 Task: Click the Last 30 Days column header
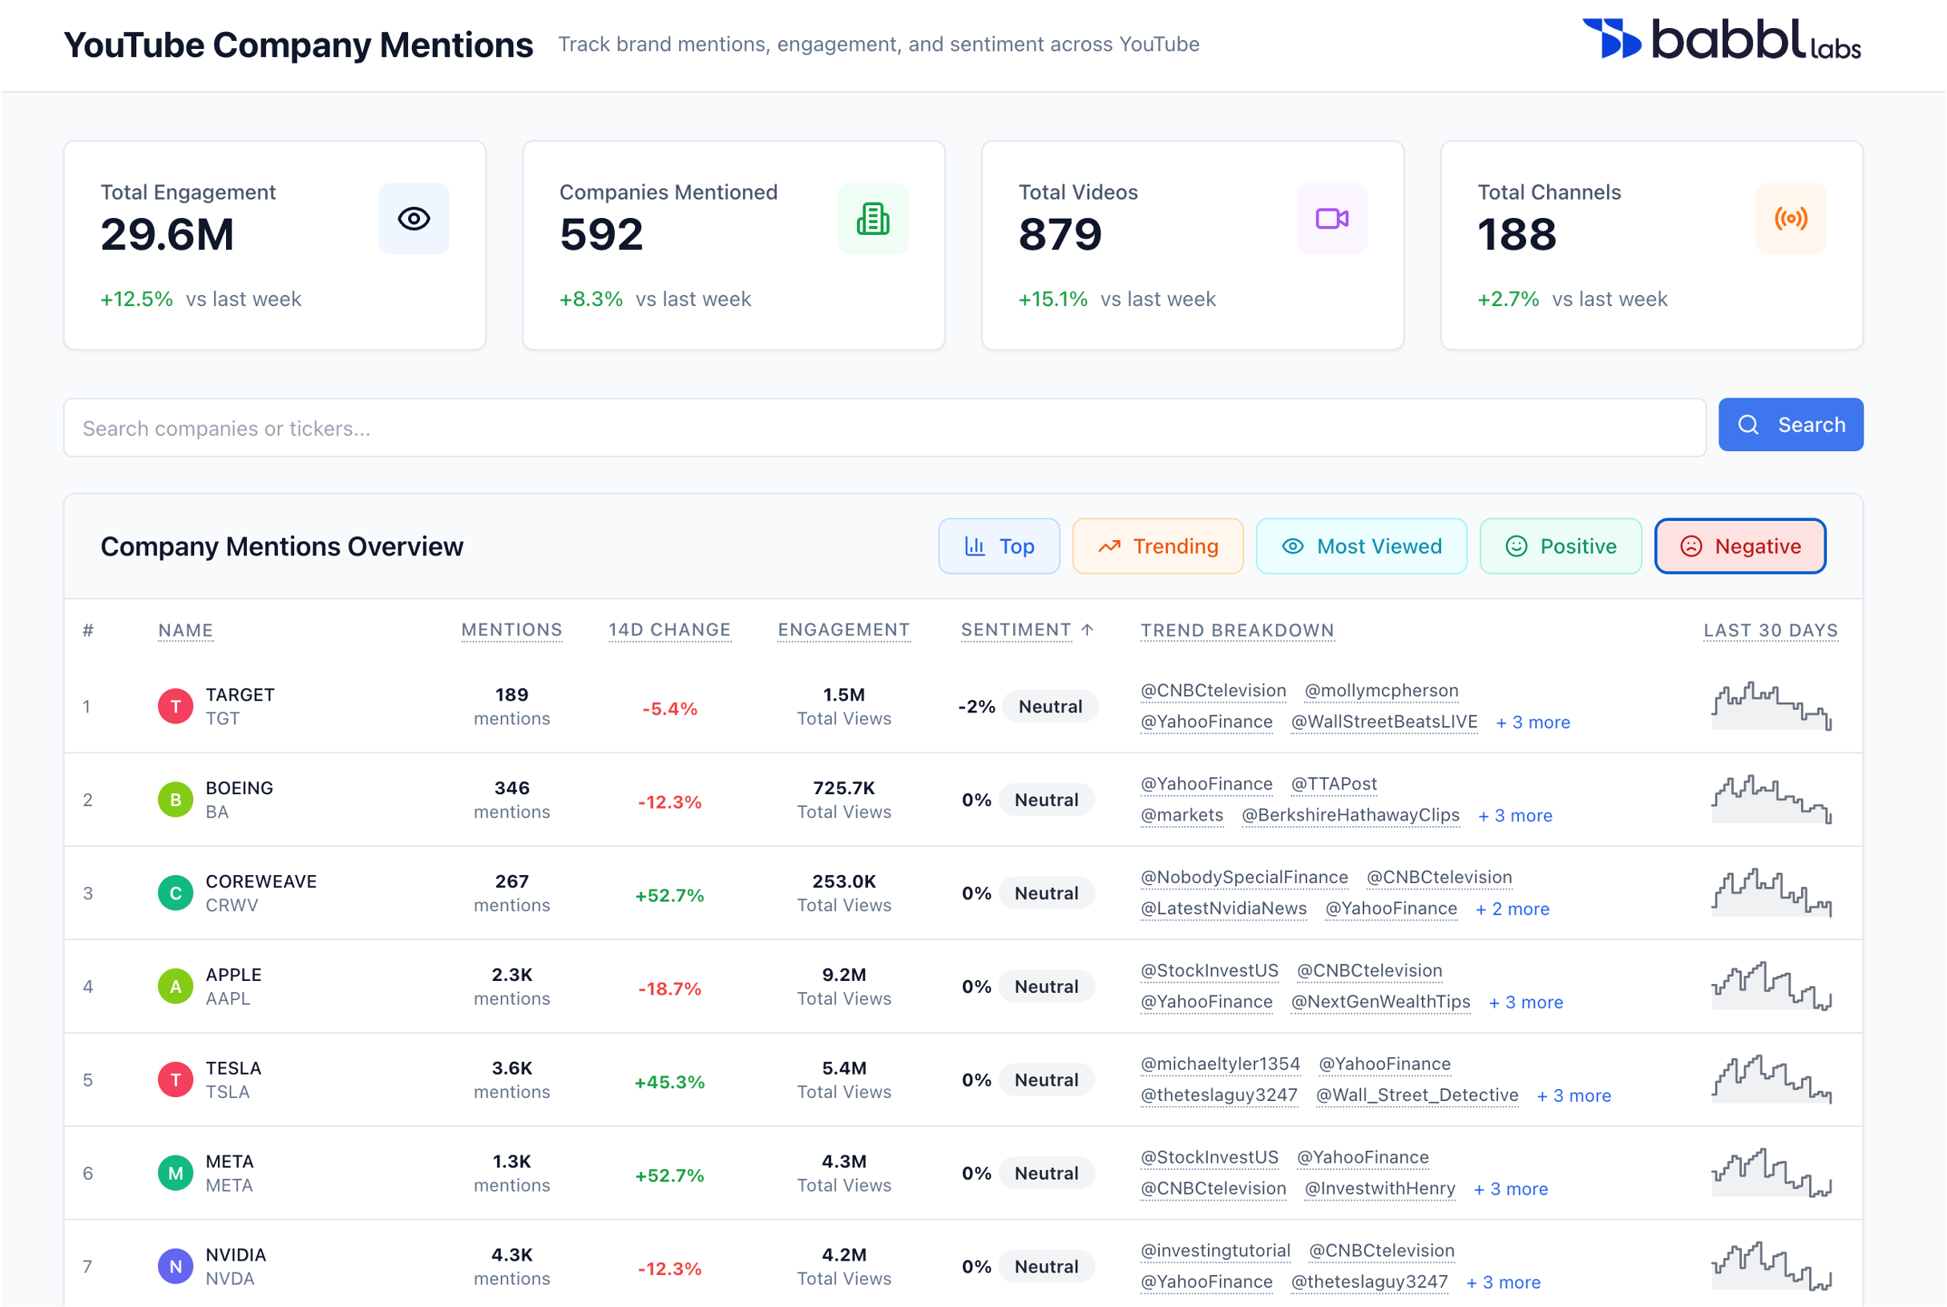click(1770, 630)
